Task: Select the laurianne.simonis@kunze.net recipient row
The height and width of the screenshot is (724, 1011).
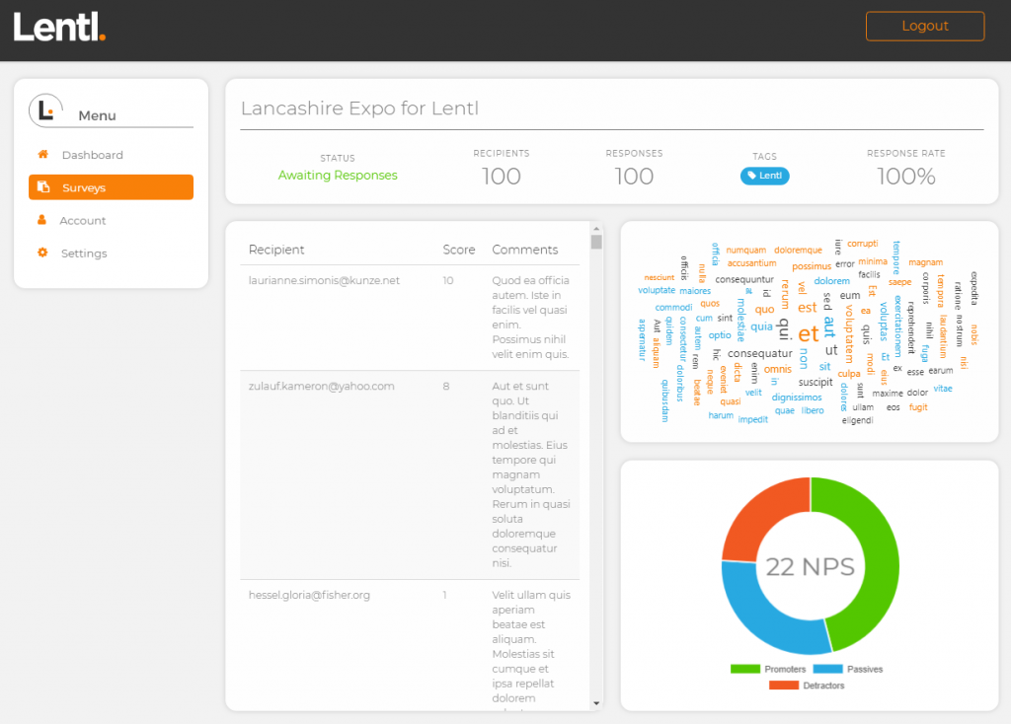Action: click(324, 281)
